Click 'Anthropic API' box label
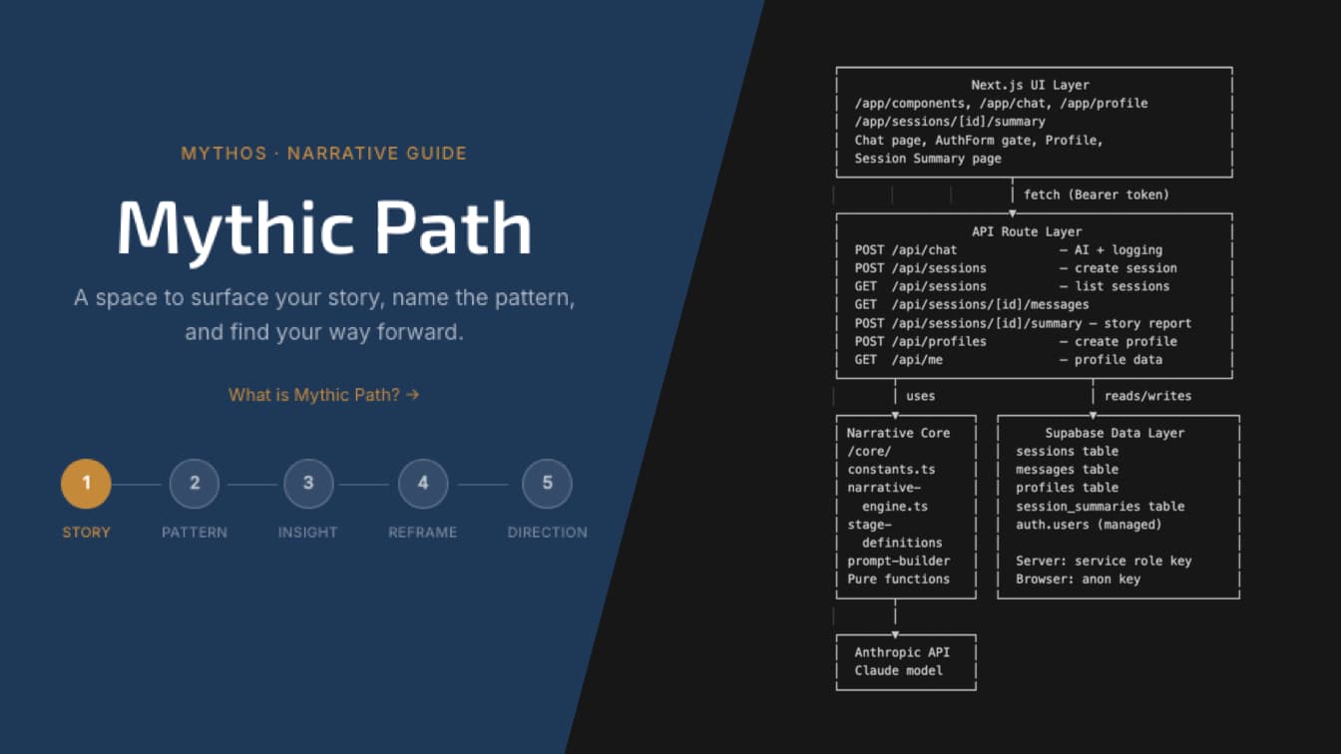This screenshot has width=1341, height=754. [902, 652]
